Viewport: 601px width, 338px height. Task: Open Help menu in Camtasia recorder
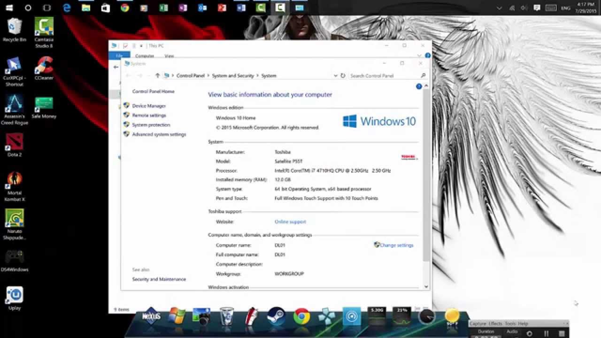(523, 323)
